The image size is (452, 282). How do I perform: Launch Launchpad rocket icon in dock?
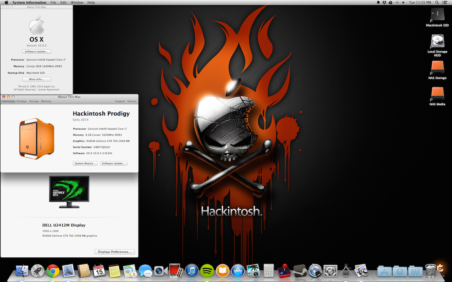38,271
